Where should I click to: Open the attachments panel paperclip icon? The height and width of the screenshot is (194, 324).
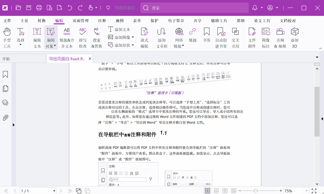[x=5, y=118]
